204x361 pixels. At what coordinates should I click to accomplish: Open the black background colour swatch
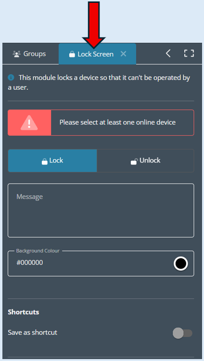coord(181,263)
